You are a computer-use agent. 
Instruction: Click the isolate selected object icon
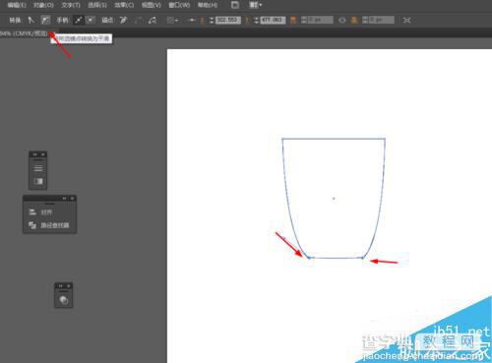coord(407,21)
